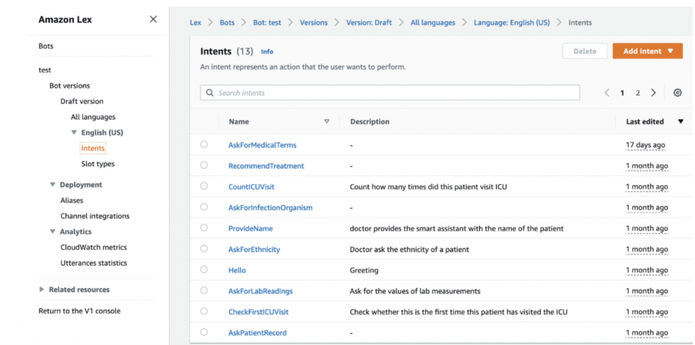Viewport: 695px width, 345px height.
Task: Go to previous intents page arrow
Action: pyautogui.click(x=607, y=92)
